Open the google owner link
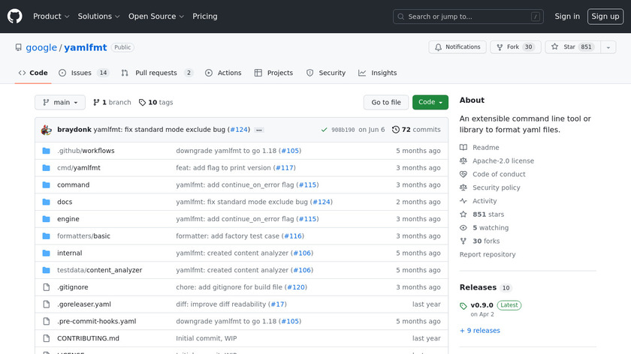This screenshot has height=354, width=631. pos(41,47)
